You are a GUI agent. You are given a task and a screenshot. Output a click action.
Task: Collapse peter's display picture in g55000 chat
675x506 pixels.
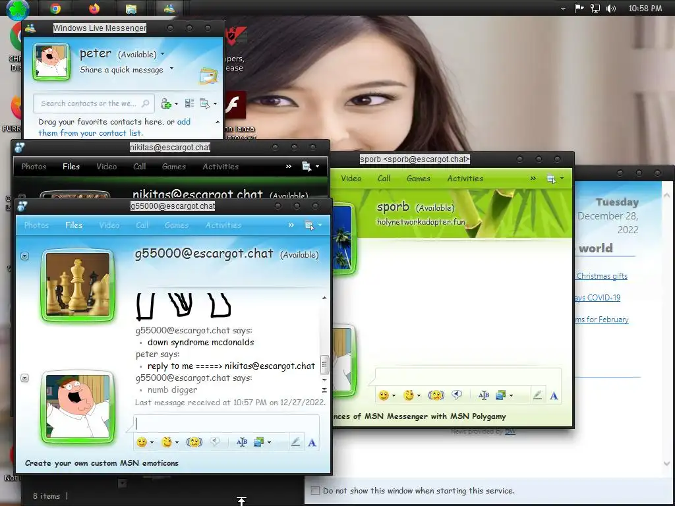coord(24,378)
